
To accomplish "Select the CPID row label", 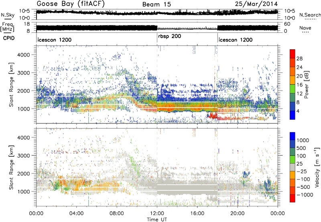I will click(x=9, y=38).
